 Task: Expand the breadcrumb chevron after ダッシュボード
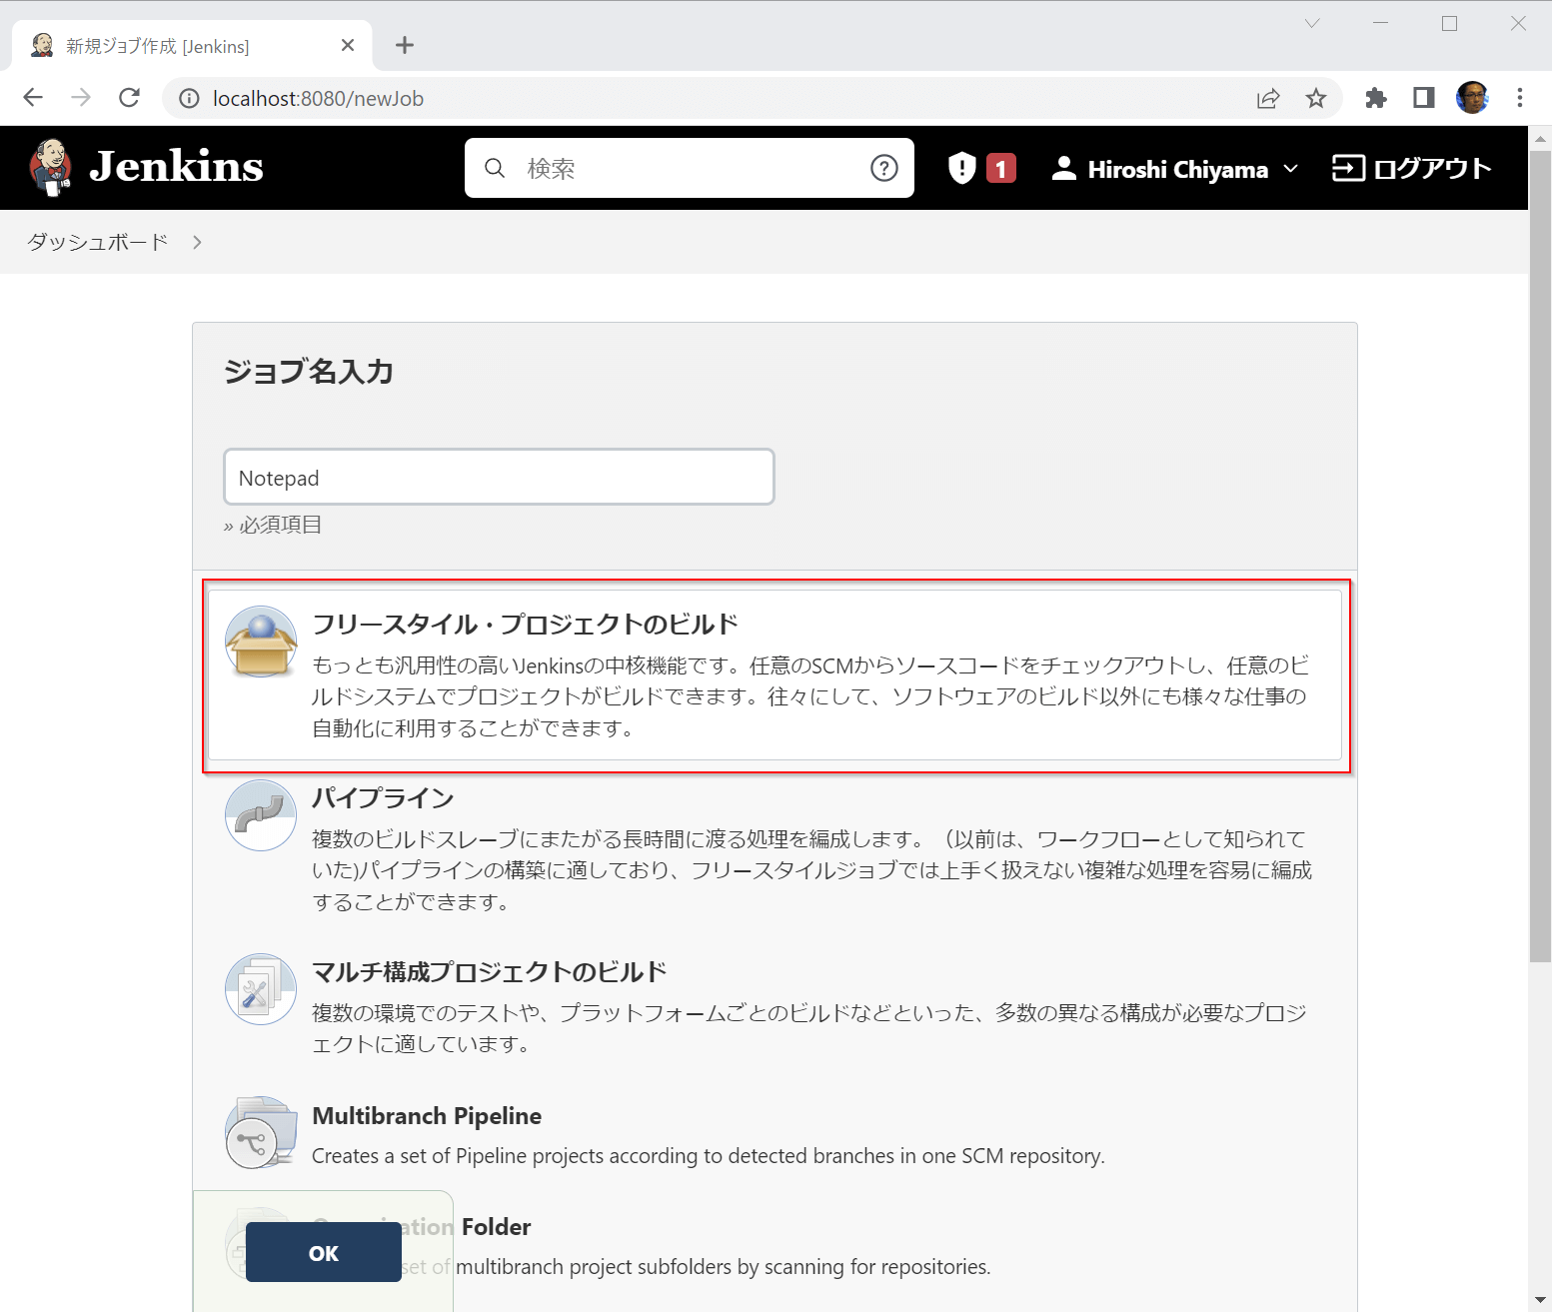[197, 242]
